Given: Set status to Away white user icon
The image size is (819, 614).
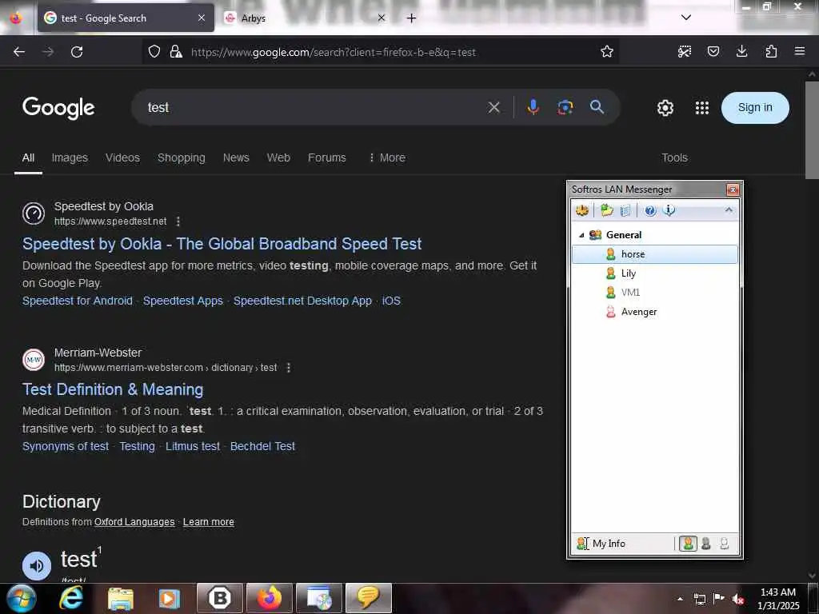Looking at the screenshot, I should 724,544.
